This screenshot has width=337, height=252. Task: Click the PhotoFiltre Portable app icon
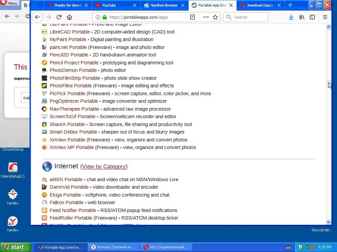(x=44, y=86)
